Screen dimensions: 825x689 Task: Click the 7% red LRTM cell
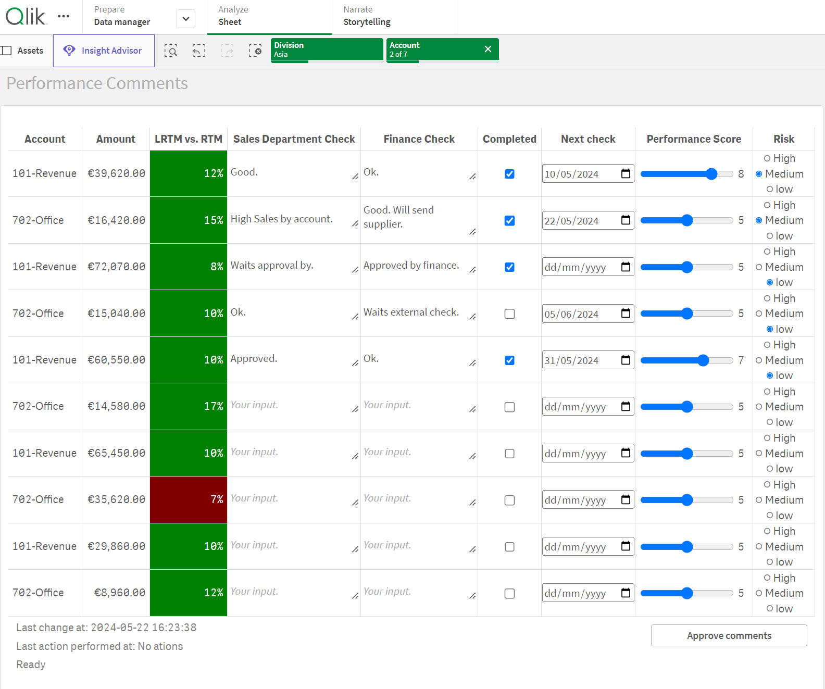pyautogui.click(x=189, y=500)
